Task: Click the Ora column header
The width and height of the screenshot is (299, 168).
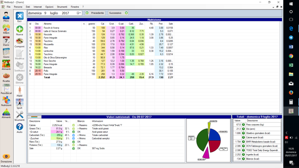Action: point(37,24)
